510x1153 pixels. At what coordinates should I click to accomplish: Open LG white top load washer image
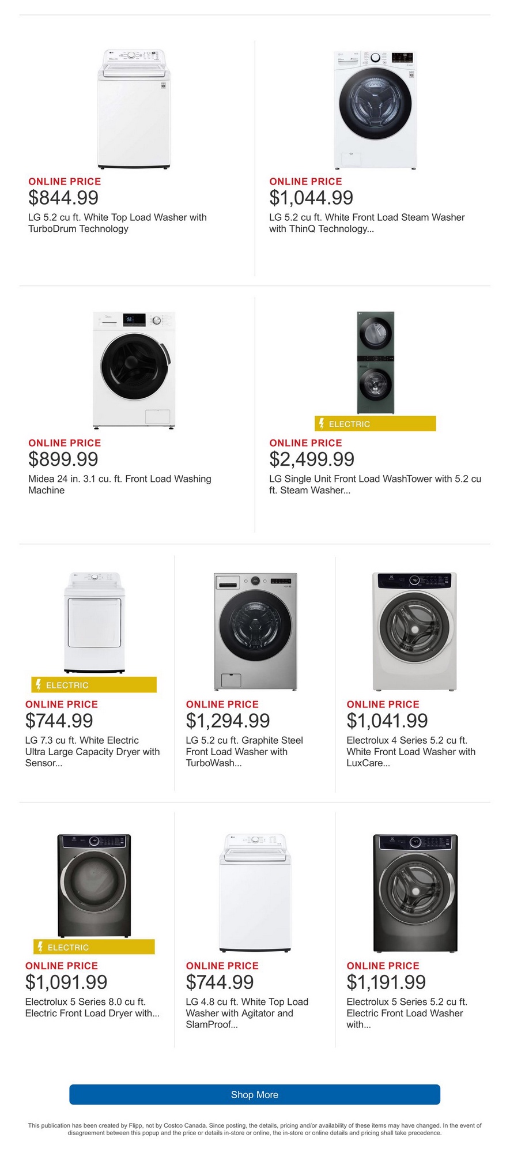(x=134, y=110)
